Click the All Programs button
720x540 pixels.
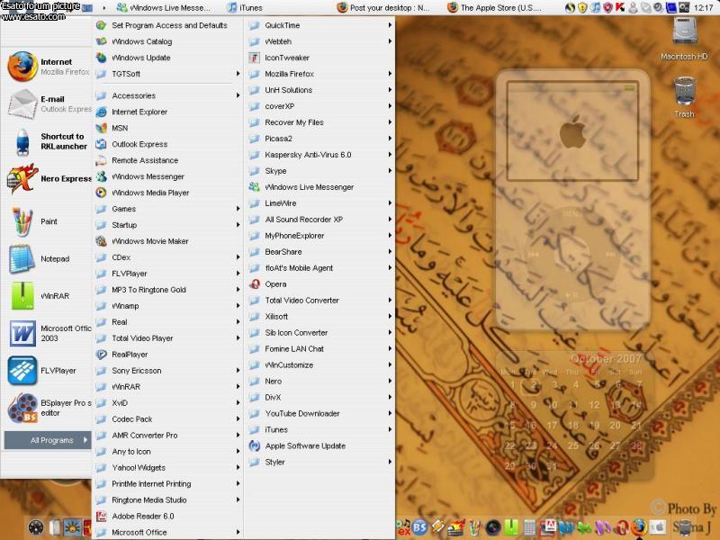(x=48, y=440)
